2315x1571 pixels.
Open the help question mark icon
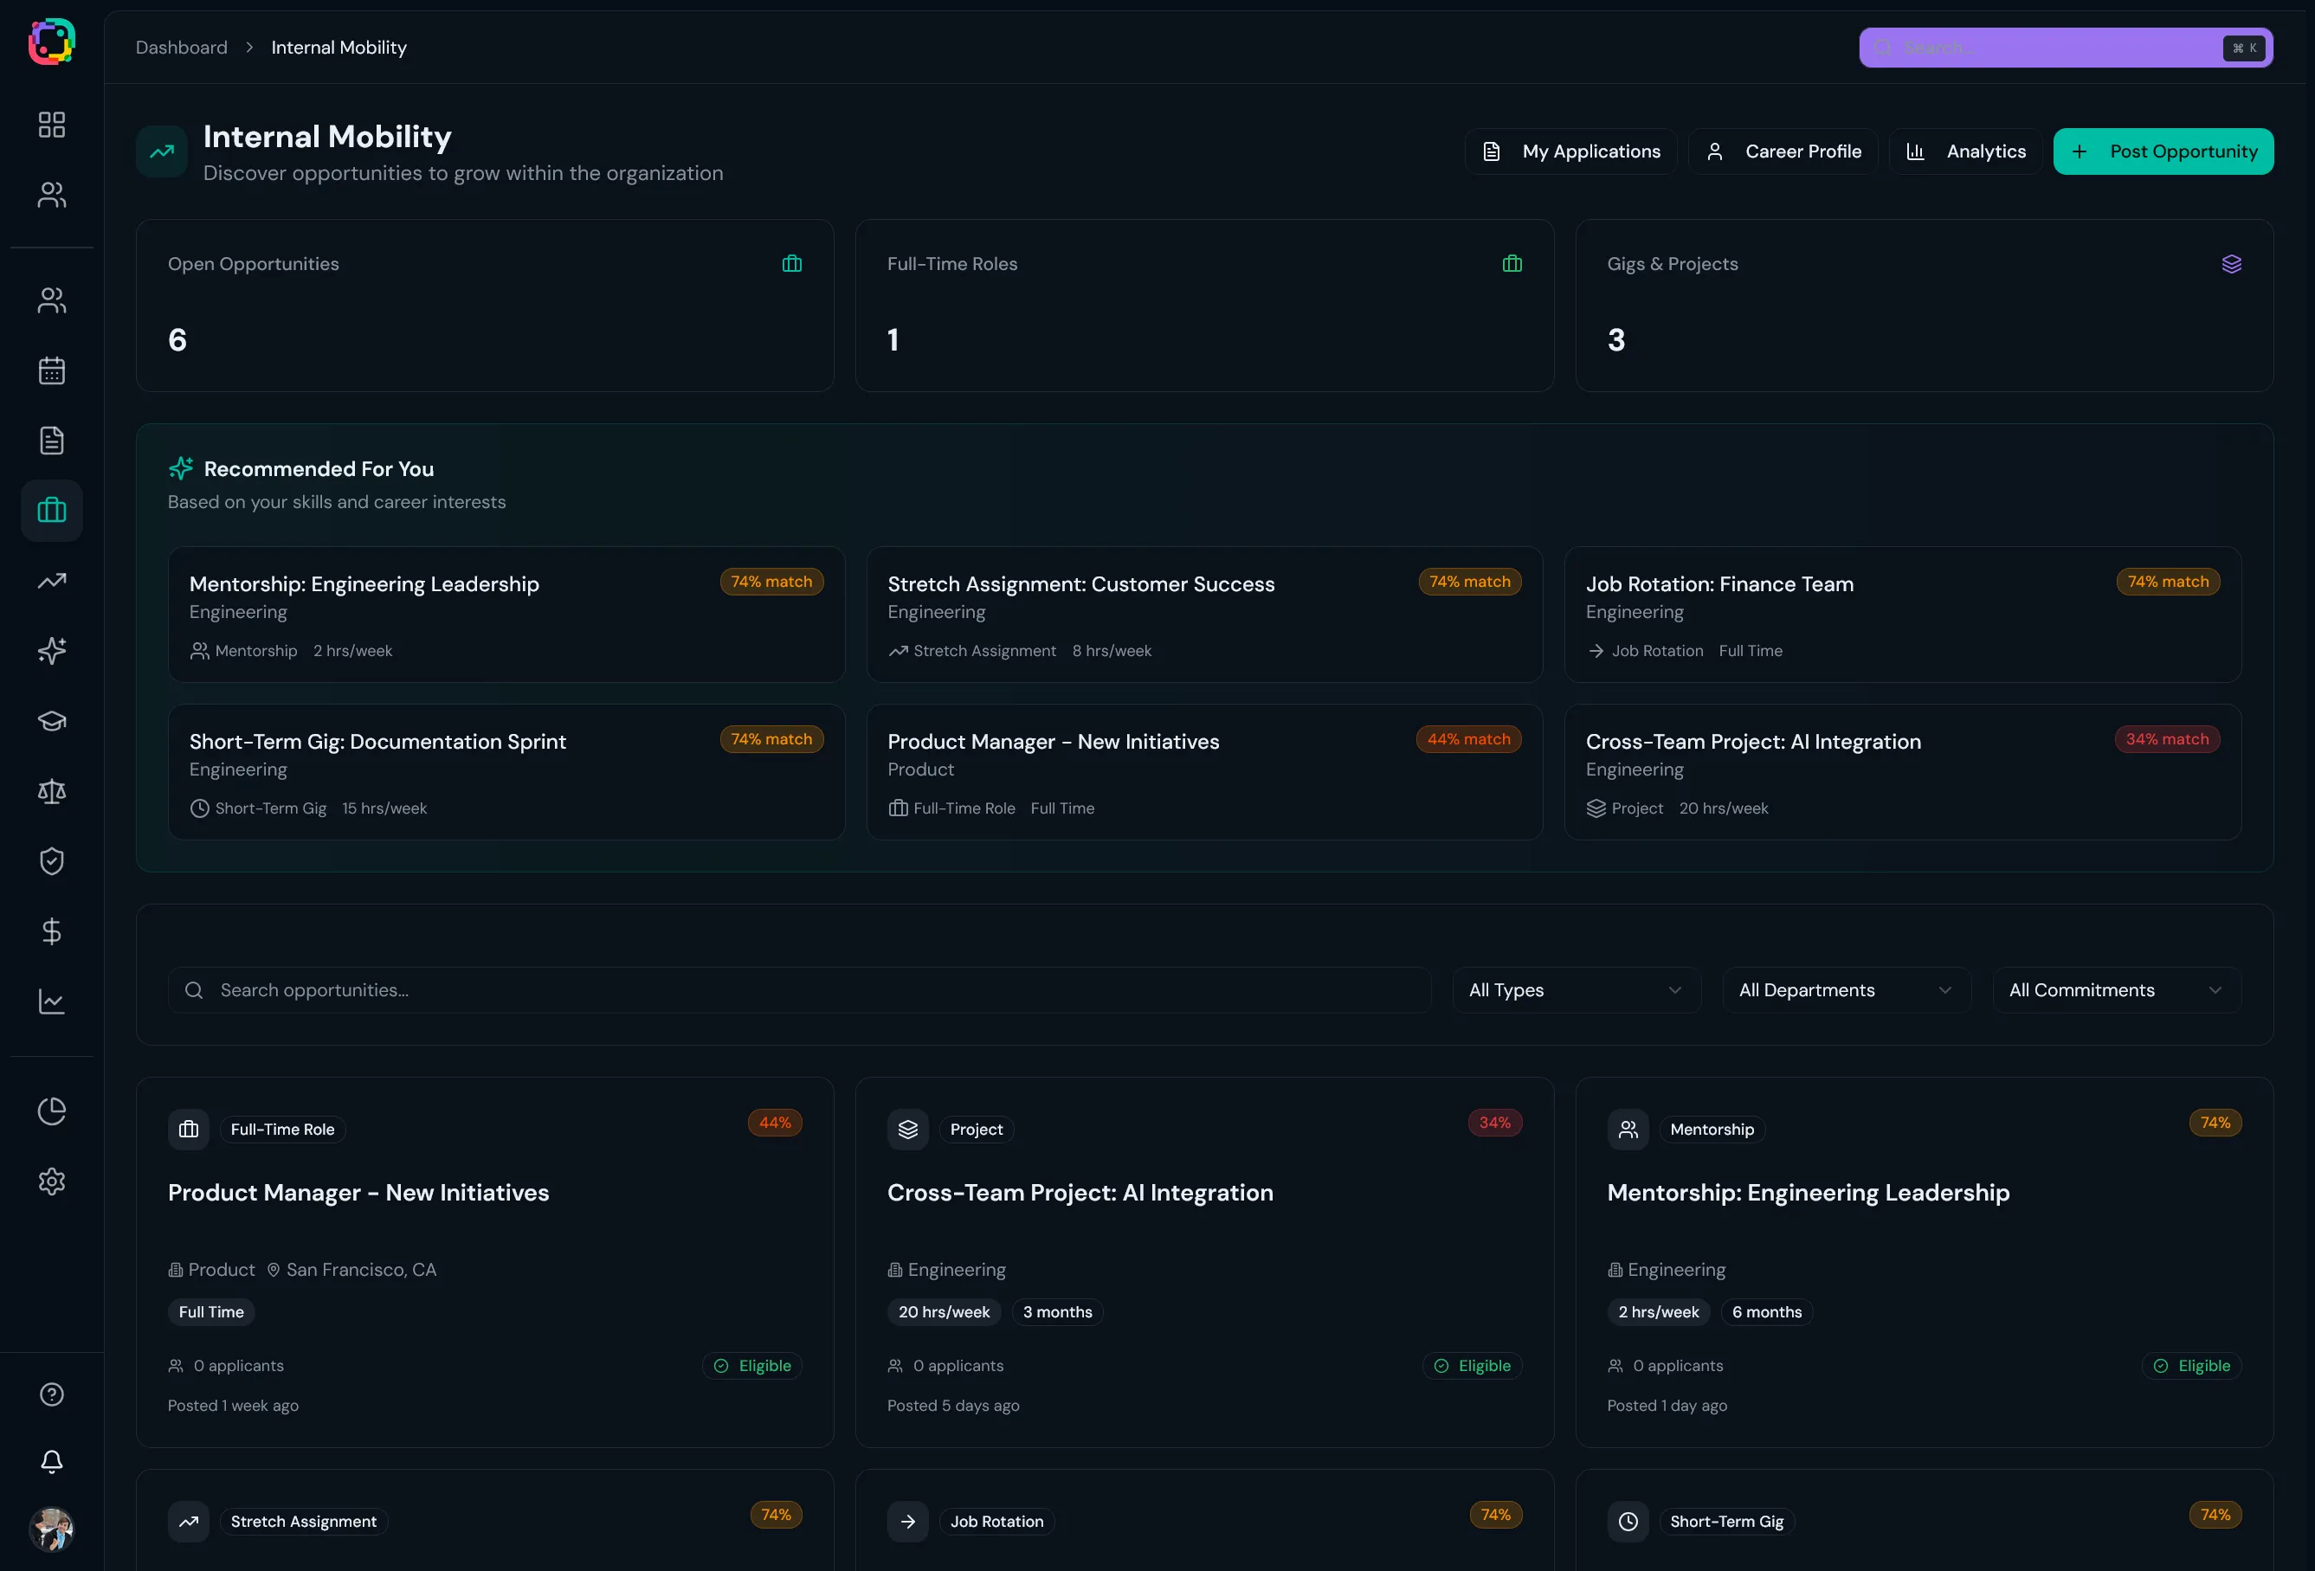coord(52,1394)
